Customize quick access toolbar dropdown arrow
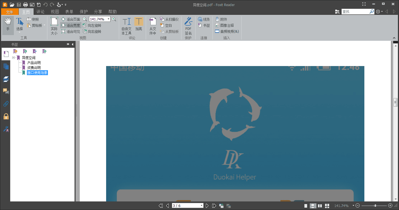This screenshot has width=399, height=210. [65, 5]
